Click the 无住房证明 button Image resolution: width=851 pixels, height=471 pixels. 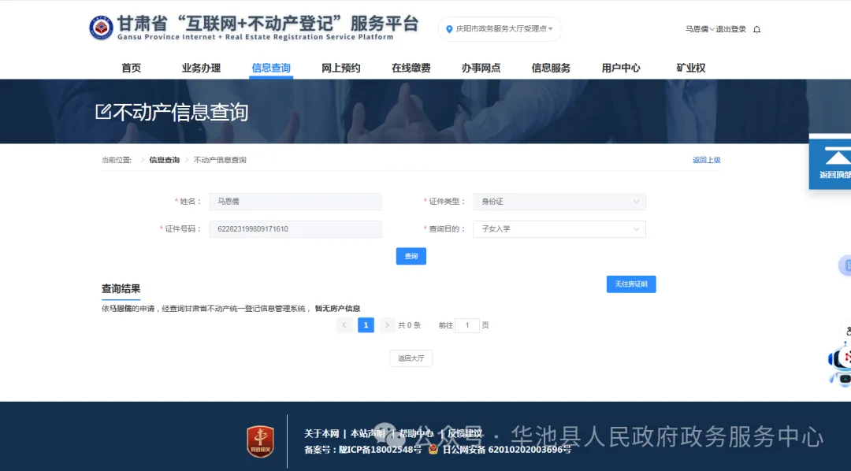(x=630, y=284)
